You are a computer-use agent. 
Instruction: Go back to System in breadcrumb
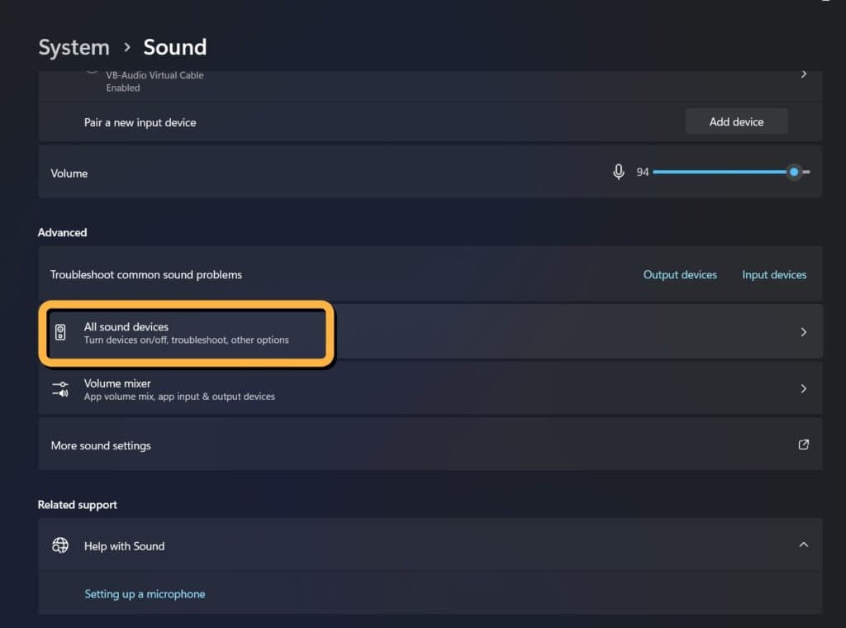coord(74,47)
